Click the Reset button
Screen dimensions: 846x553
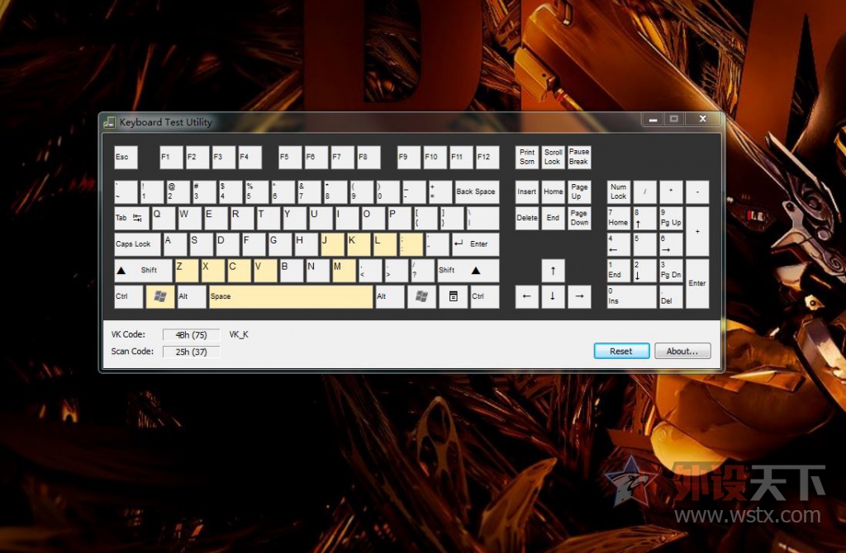tap(621, 351)
